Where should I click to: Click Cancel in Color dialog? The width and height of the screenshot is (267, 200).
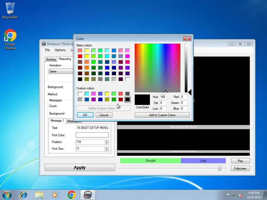click(x=104, y=115)
